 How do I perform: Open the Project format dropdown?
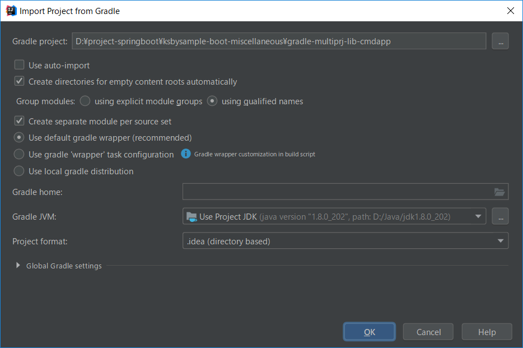coord(345,241)
